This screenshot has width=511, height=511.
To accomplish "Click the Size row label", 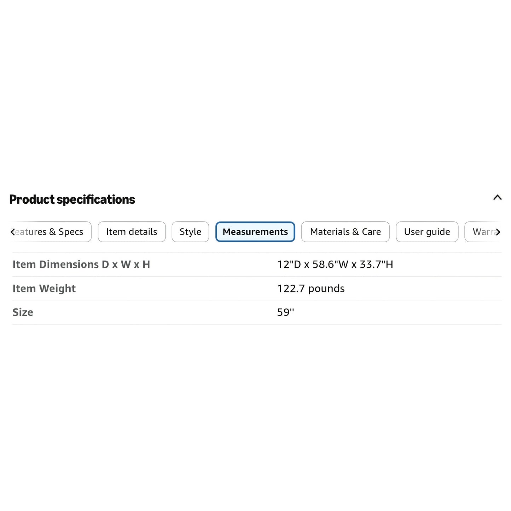I will pos(23,312).
